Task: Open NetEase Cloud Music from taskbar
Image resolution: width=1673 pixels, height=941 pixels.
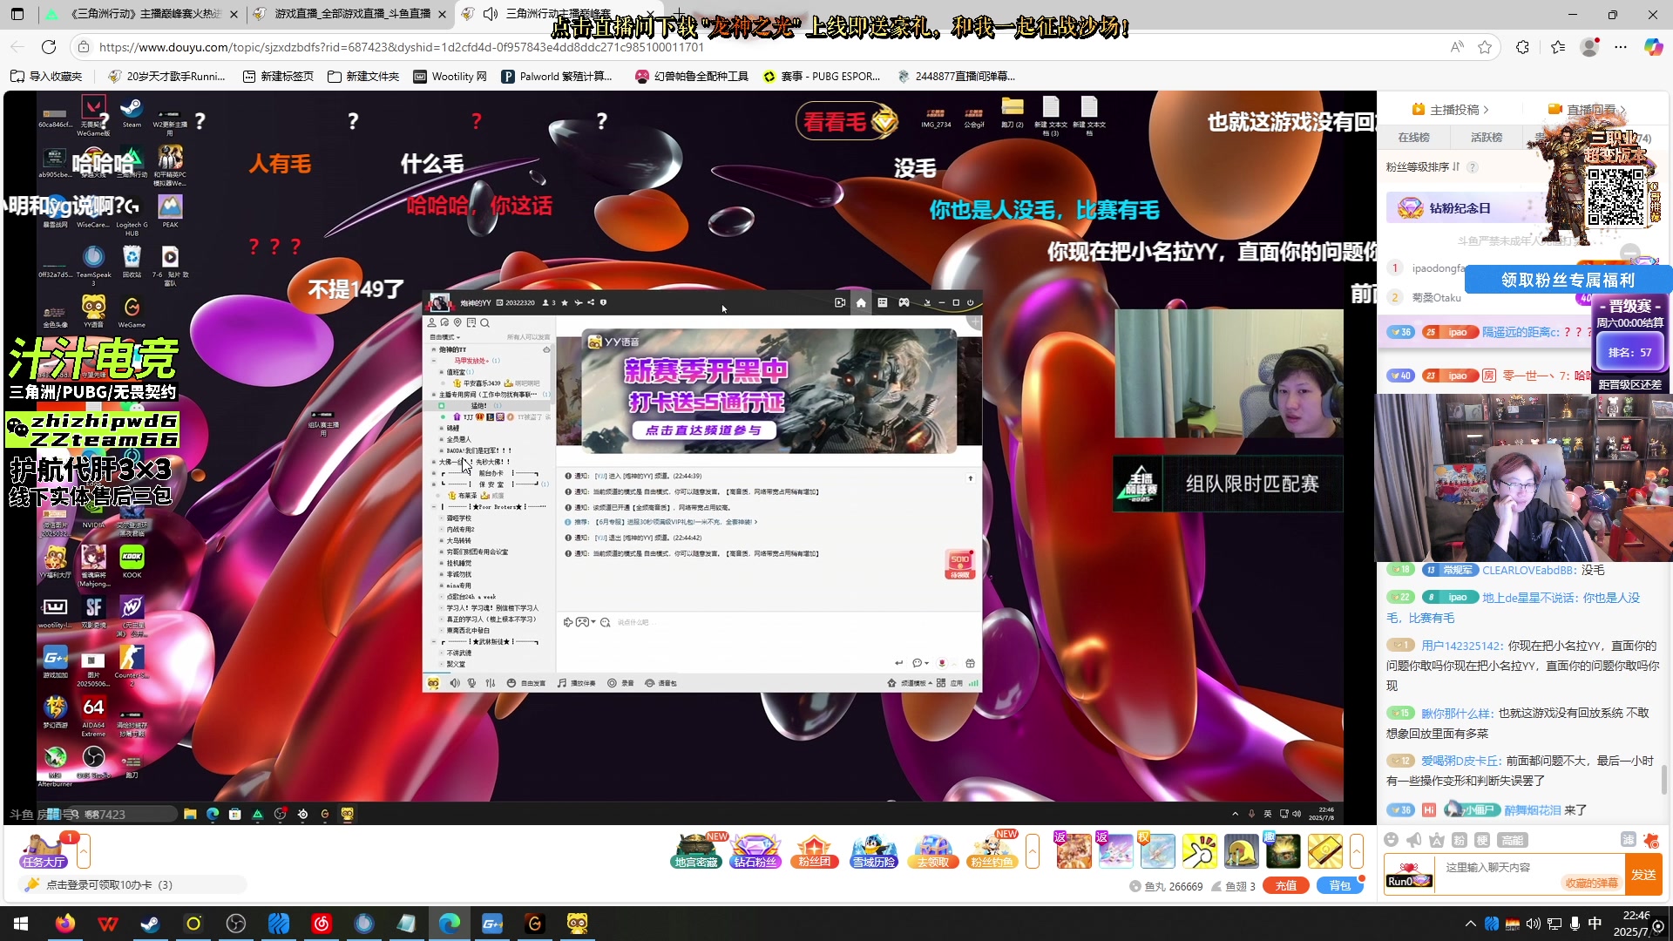Action: tap(322, 924)
